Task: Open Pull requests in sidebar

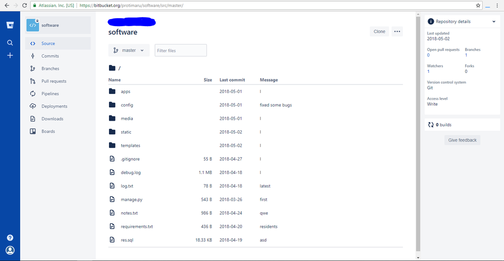Action: tap(53, 81)
